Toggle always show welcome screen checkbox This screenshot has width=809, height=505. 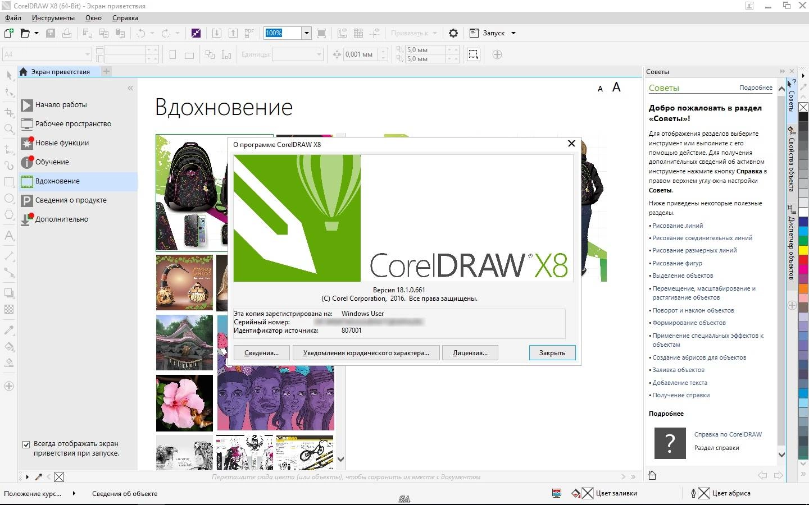tap(26, 444)
